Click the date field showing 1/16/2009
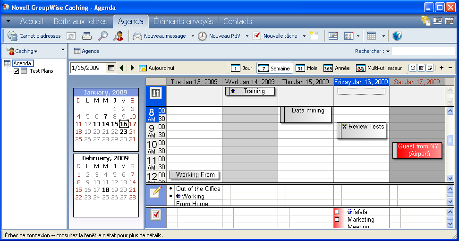 click(x=88, y=68)
